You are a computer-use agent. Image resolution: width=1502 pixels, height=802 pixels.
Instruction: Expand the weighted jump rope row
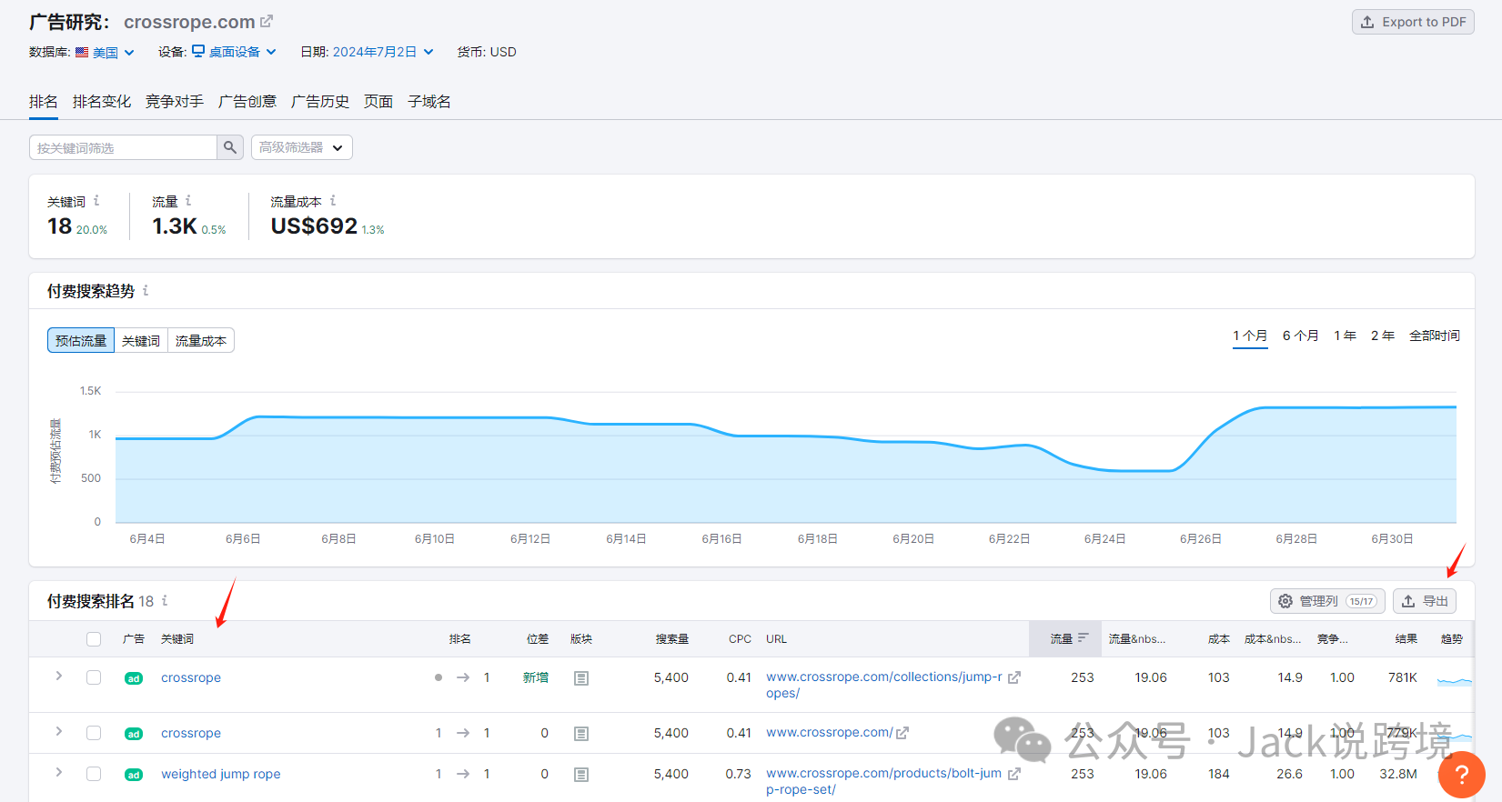coord(59,772)
